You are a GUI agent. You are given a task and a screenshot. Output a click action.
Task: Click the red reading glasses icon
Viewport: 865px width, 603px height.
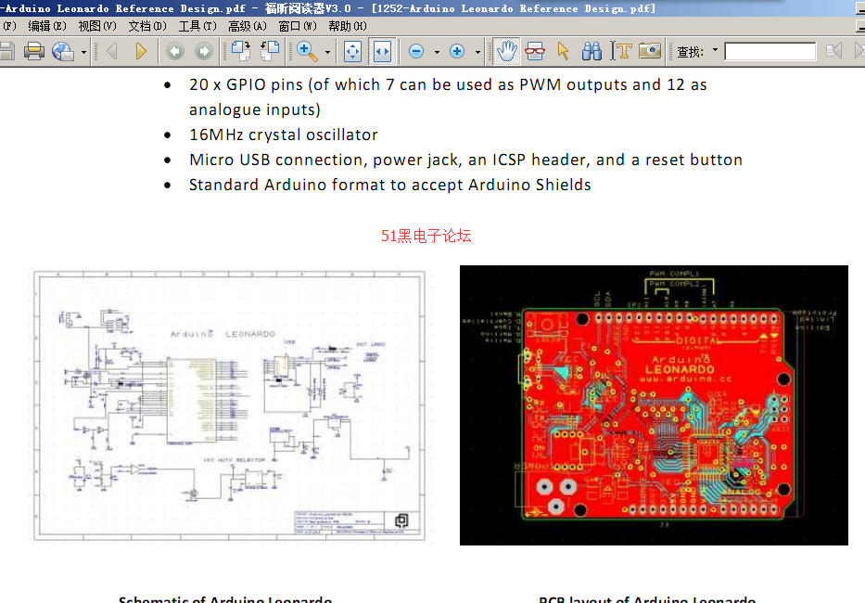[535, 51]
